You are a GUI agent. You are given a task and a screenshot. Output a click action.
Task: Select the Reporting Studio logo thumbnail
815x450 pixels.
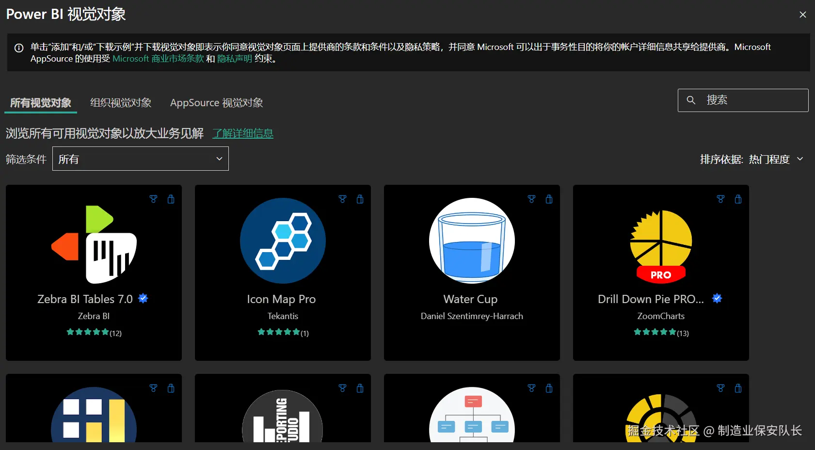[x=283, y=416]
